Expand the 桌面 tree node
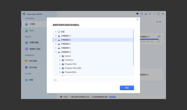This screenshot has width=187, height=110. click(56, 32)
